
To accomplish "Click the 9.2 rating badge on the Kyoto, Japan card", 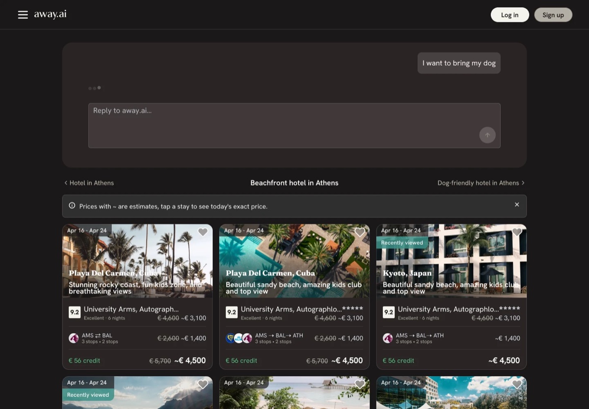I will pyautogui.click(x=389, y=312).
